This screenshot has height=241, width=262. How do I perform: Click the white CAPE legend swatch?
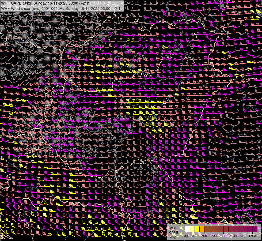click(x=188, y=229)
